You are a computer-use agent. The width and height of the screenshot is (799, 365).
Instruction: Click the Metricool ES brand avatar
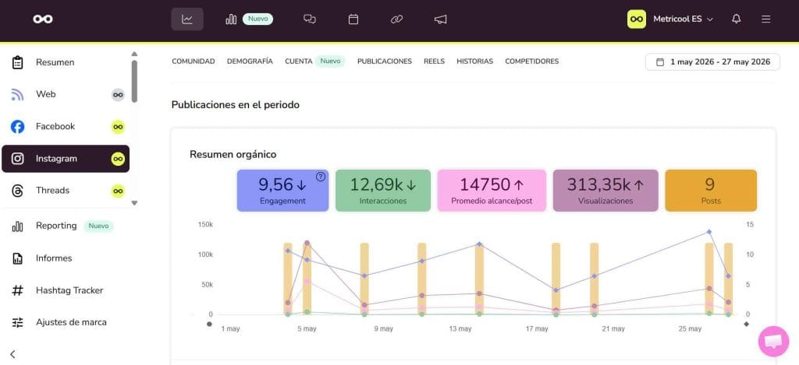point(637,19)
